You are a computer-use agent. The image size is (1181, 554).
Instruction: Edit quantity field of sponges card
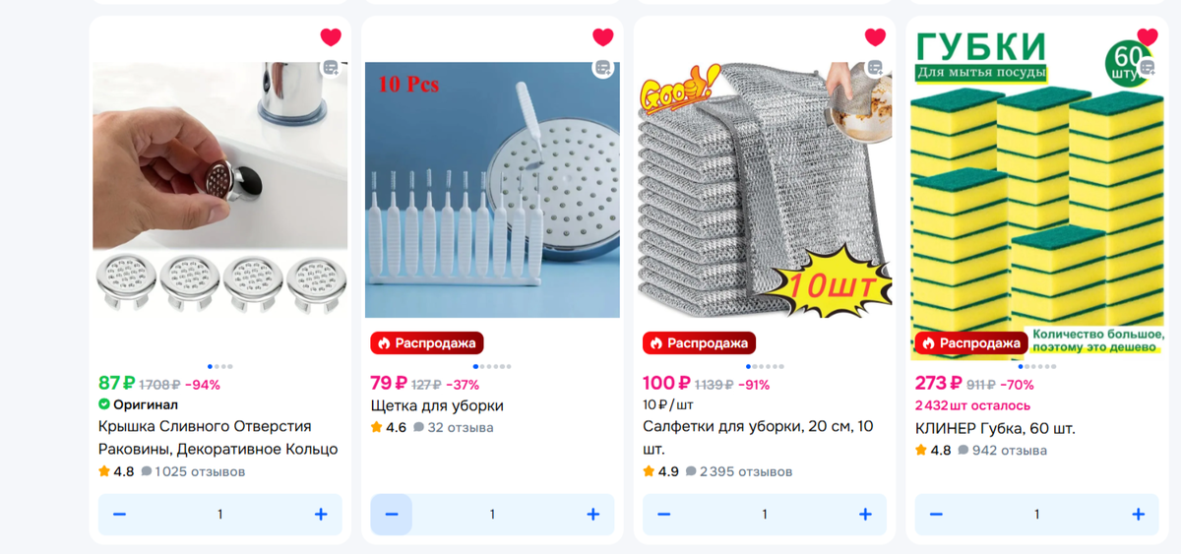tap(1037, 515)
